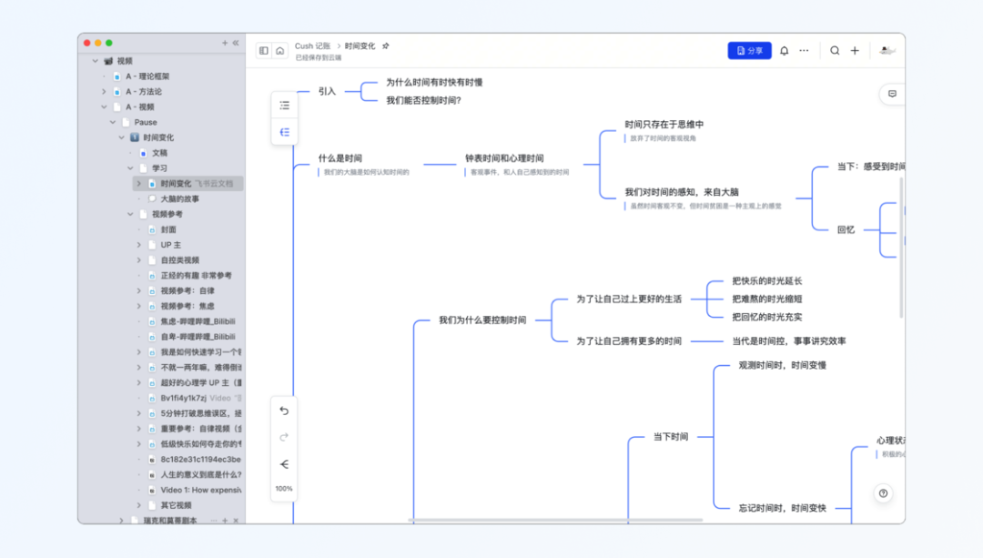This screenshot has width=983, height=558.
Task: Create new item with header plus icon
Action: [x=855, y=51]
